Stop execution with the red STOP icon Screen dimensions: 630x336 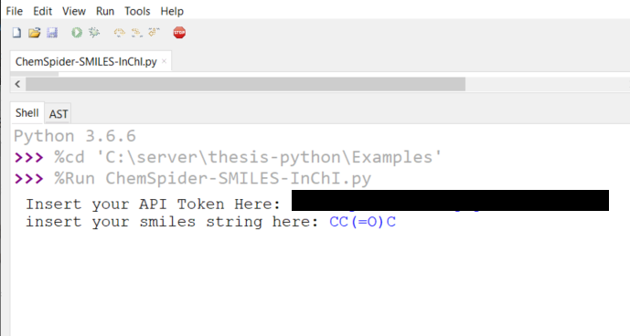179,33
